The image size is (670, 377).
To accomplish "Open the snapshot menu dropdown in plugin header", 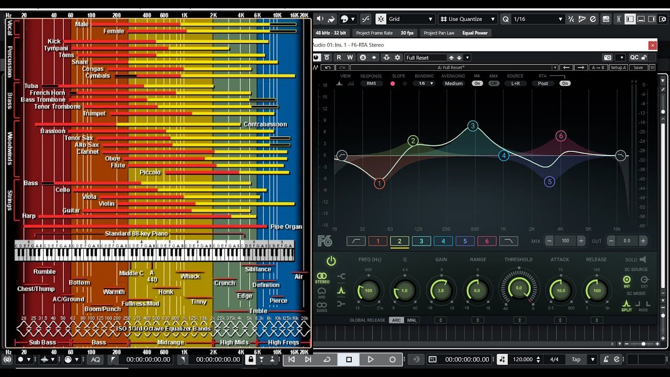I will (x=621, y=58).
